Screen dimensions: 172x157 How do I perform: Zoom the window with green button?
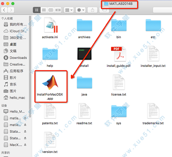(x=13, y=4)
